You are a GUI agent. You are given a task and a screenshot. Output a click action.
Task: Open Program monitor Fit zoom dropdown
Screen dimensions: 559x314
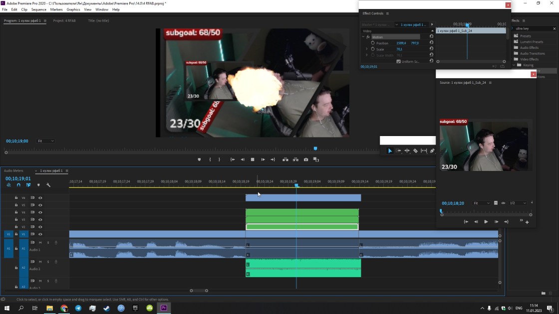click(45, 141)
